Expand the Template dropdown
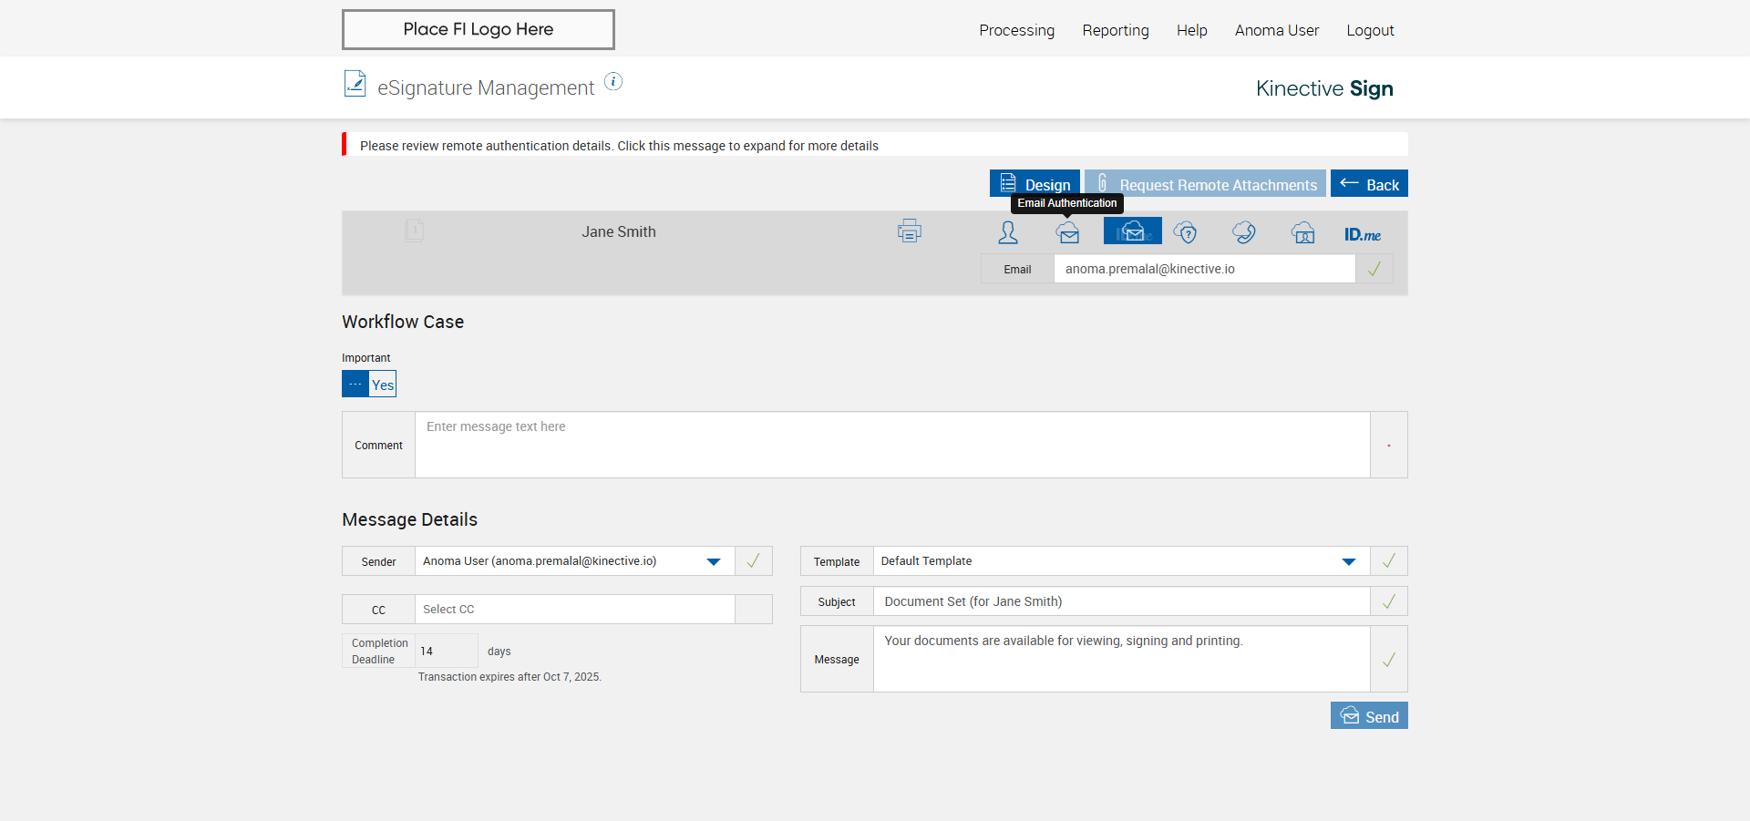The height and width of the screenshot is (821, 1750). [1348, 561]
